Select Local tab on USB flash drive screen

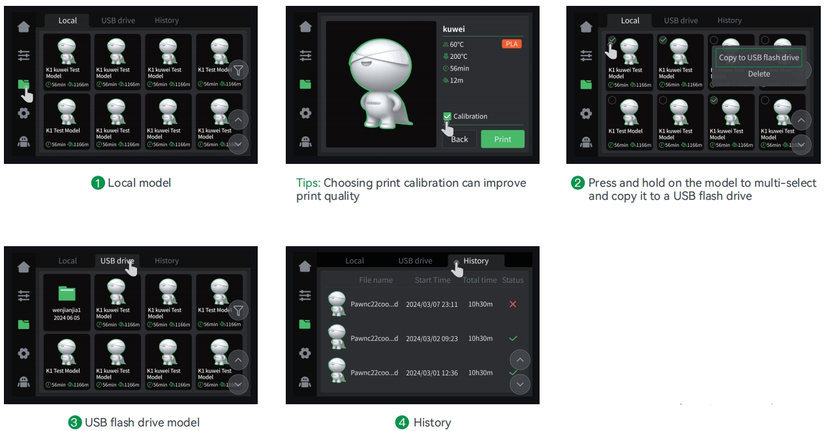[x=68, y=261]
